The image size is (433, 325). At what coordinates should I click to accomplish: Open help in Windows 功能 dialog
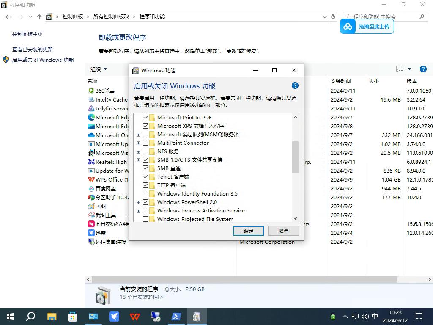pyautogui.click(x=295, y=85)
